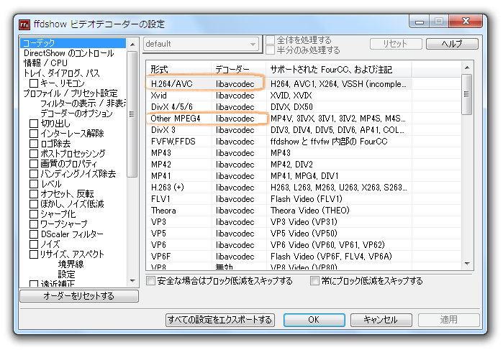Select the MP42 row
Viewport: 503px width, 350px height.
278,165
